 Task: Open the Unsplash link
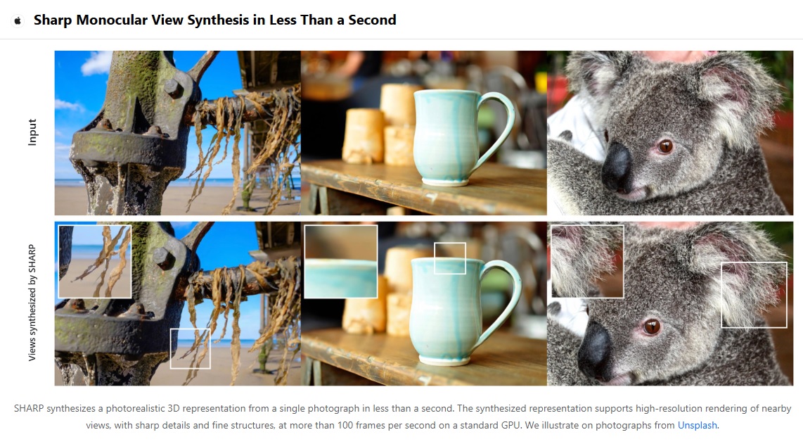(x=697, y=425)
